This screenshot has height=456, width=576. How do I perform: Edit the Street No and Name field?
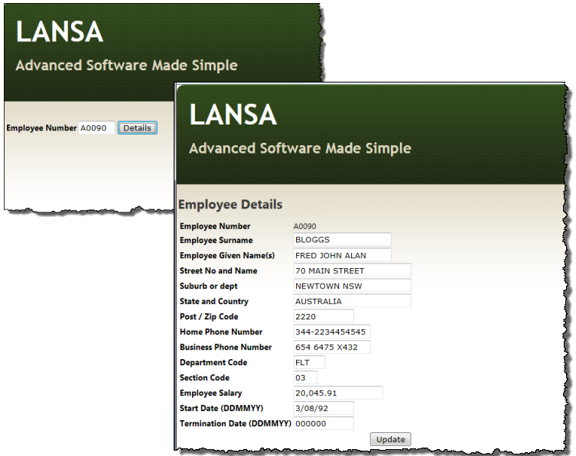353,270
